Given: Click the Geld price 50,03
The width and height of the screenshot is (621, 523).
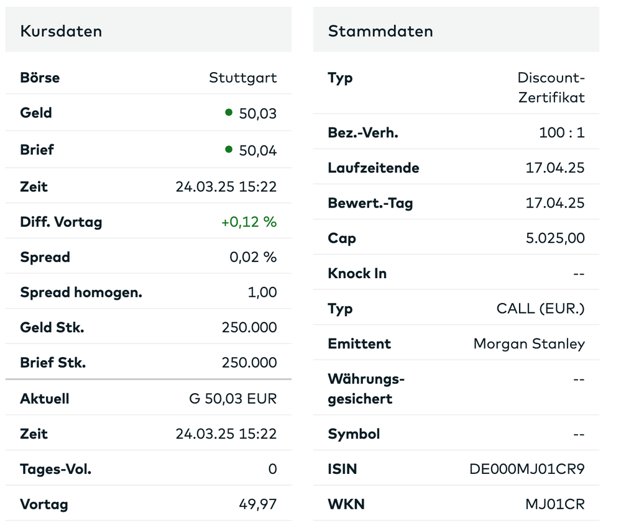Looking at the screenshot, I should [257, 114].
